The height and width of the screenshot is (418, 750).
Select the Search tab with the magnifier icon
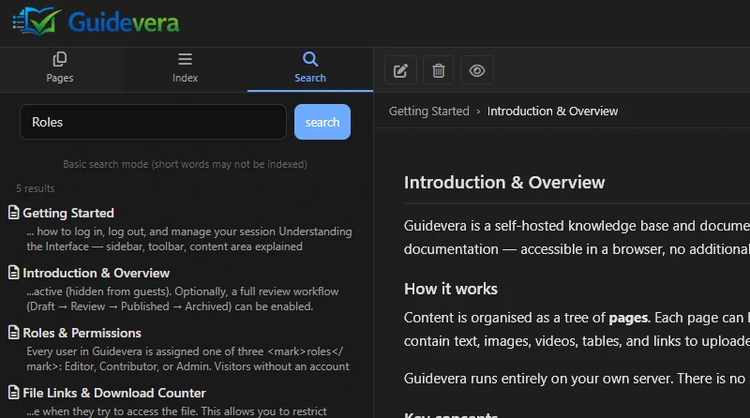coord(310,67)
